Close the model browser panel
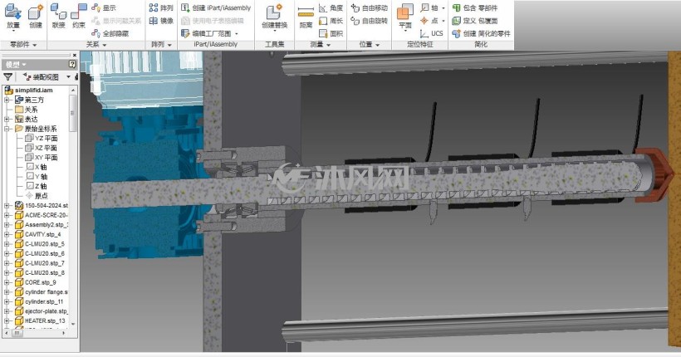 point(75,55)
